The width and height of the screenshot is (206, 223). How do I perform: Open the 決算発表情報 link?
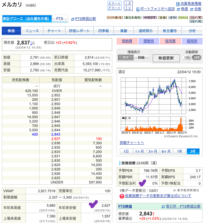[191, 4]
